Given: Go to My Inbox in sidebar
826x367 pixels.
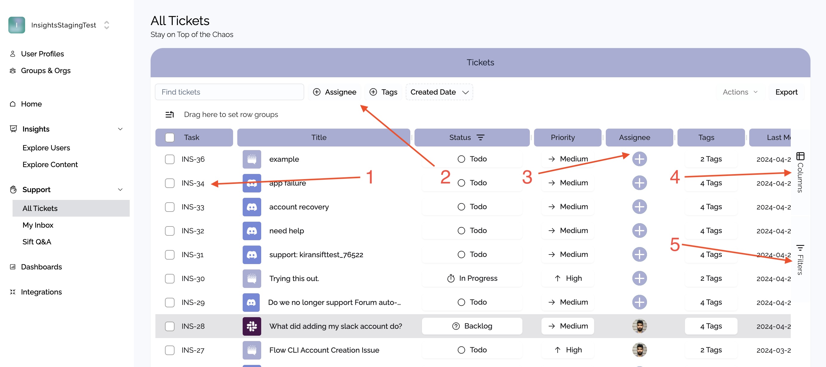Looking at the screenshot, I should click(x=38, y=225).
